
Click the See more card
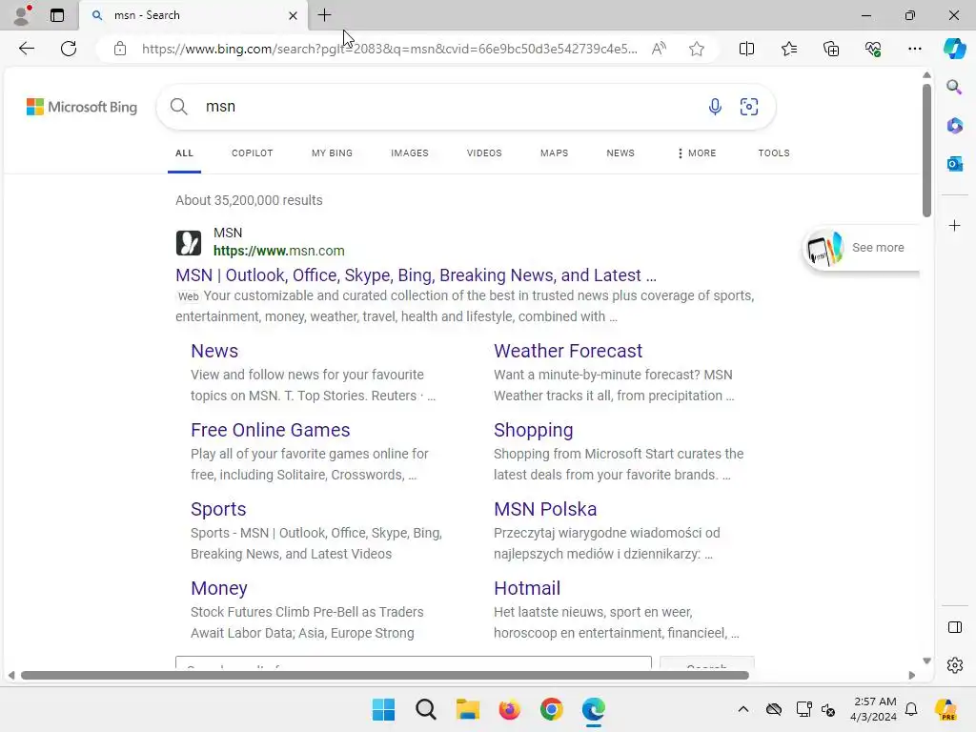[862, 248]
